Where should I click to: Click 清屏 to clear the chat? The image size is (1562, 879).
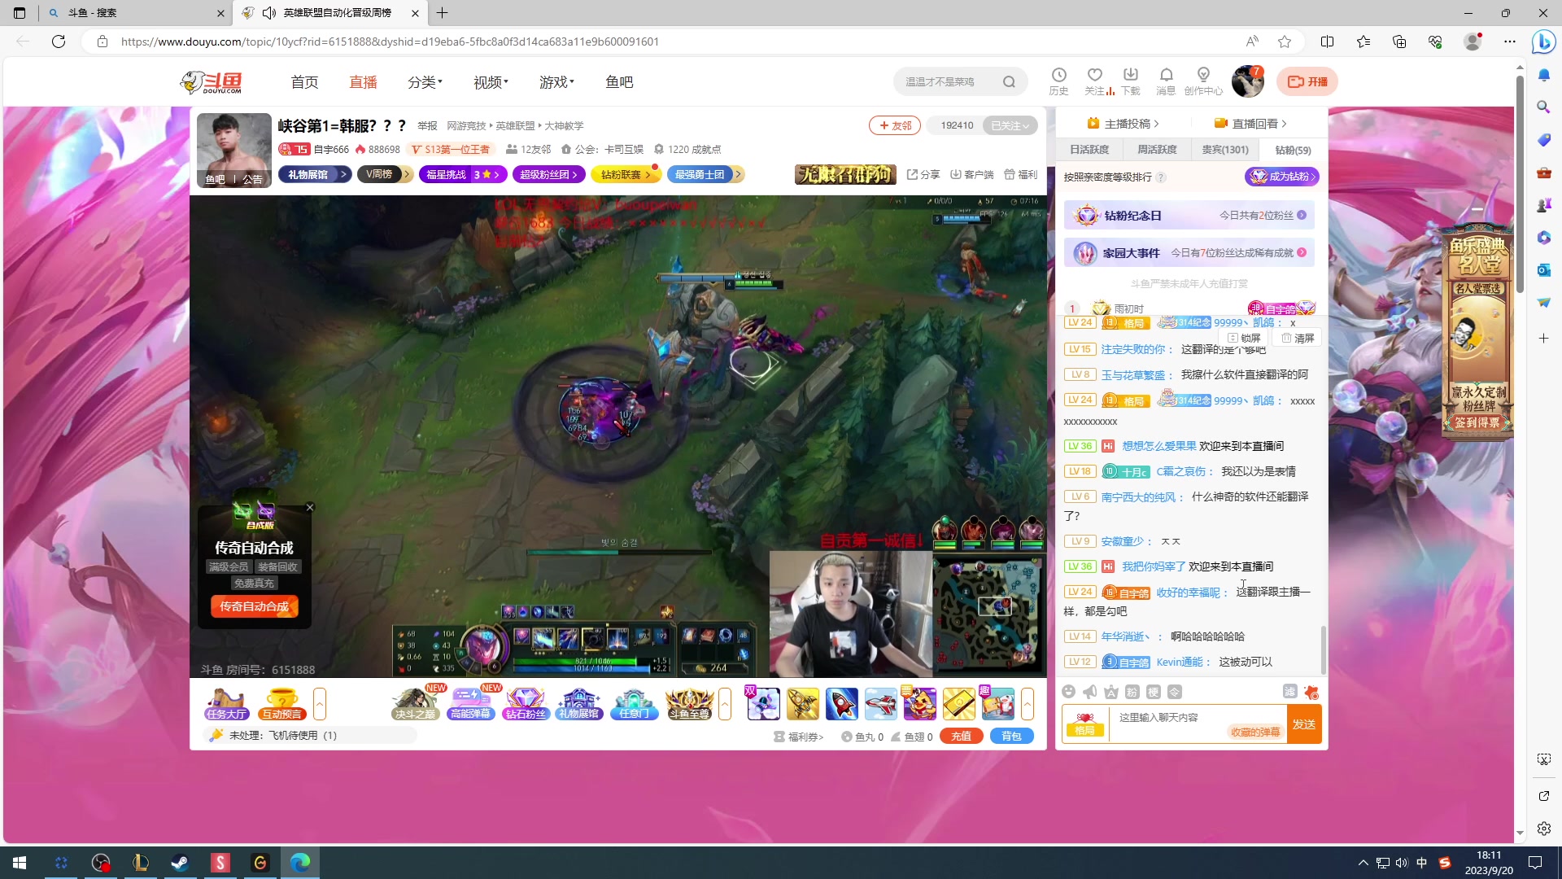click(x=1298, y=338)
